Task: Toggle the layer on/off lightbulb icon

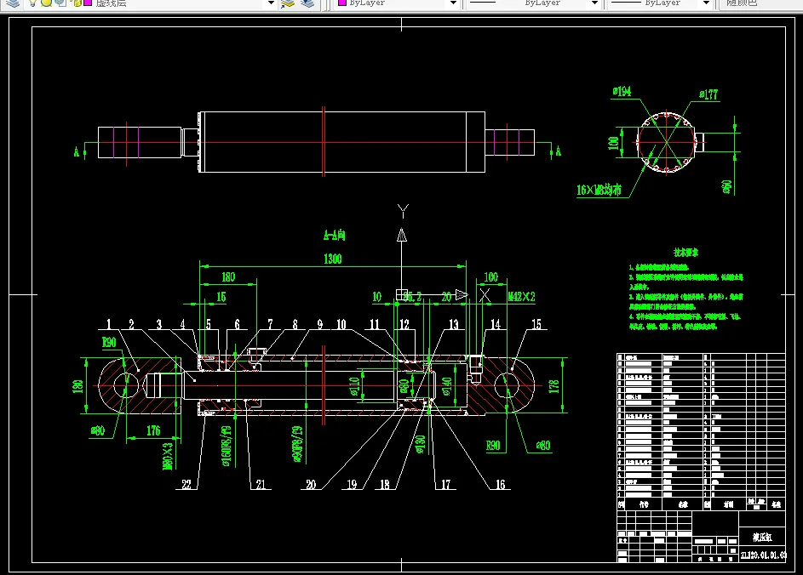Action: click(x=32, y=3)
